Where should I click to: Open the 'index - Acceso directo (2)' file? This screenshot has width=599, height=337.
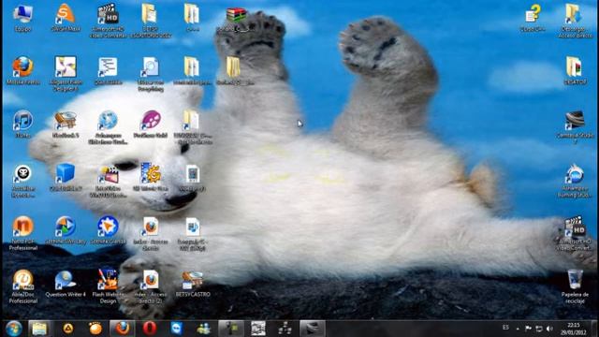click(x=151, y=280)
